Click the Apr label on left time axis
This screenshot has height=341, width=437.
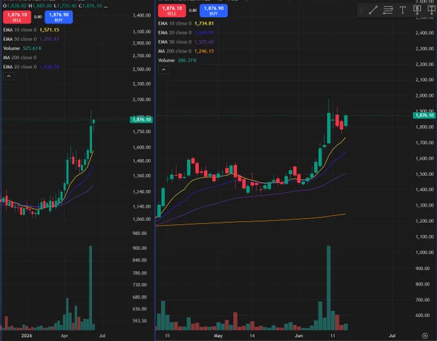pyautogui.click(x=64, y=336)
